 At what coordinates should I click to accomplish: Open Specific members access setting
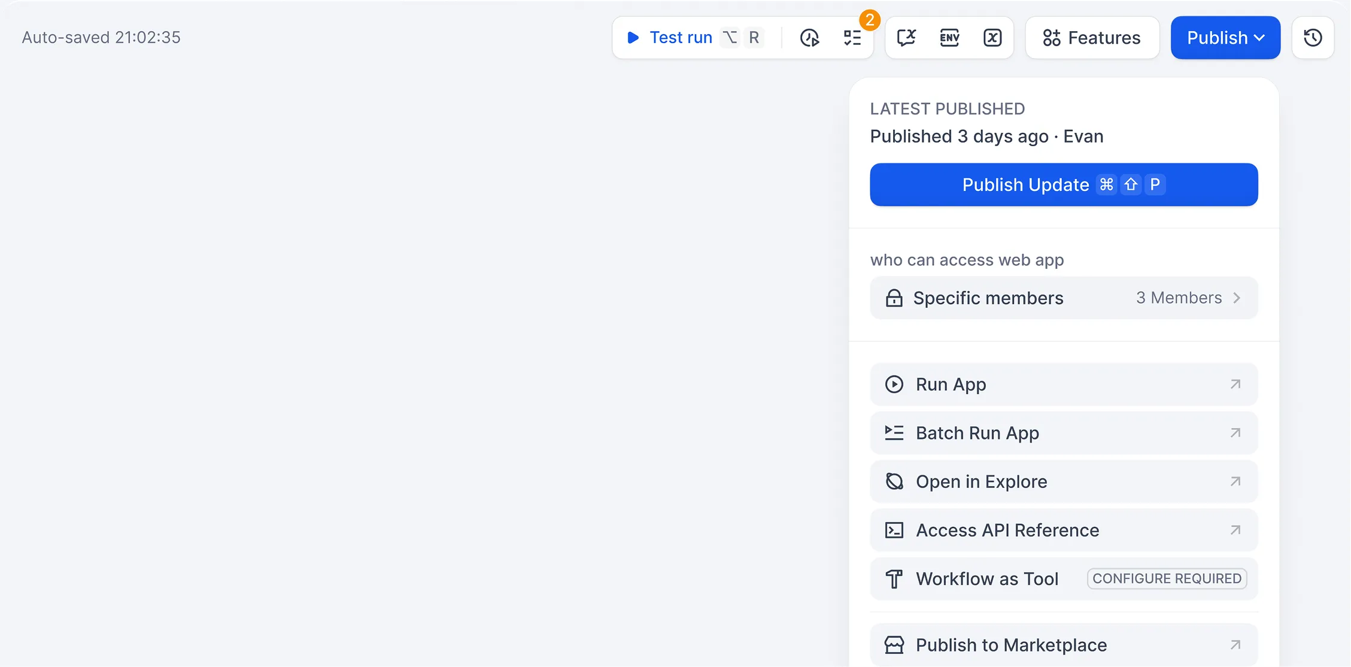[x=1064, y=298]
